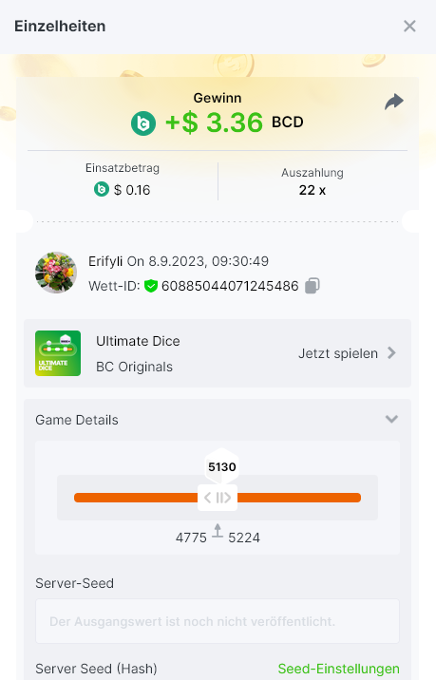Click the Jetzt spielen chevron arrow
Viewport: 436px width, 680px height.
click(x=391, y=353)
